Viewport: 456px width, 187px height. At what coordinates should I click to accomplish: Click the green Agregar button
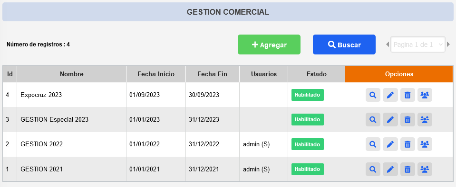[x=269, y=45]
